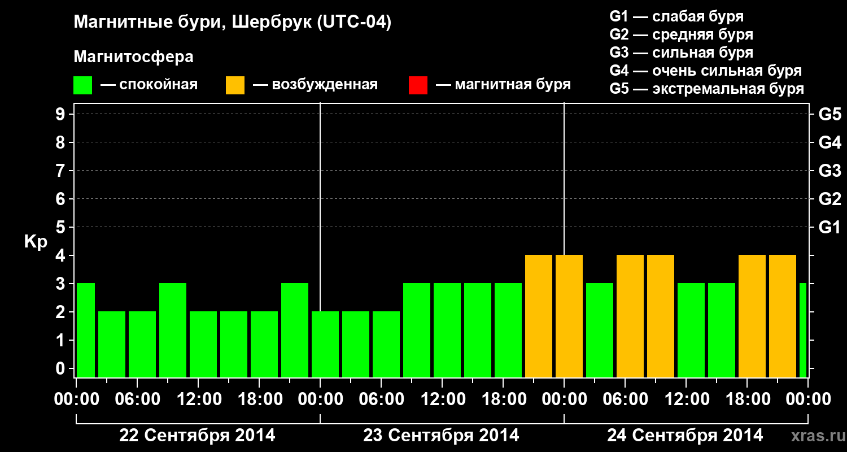Click 'G2 — средняя буря' legend line
The height and width of the screenshot is (452, 847).
[681, 34]
